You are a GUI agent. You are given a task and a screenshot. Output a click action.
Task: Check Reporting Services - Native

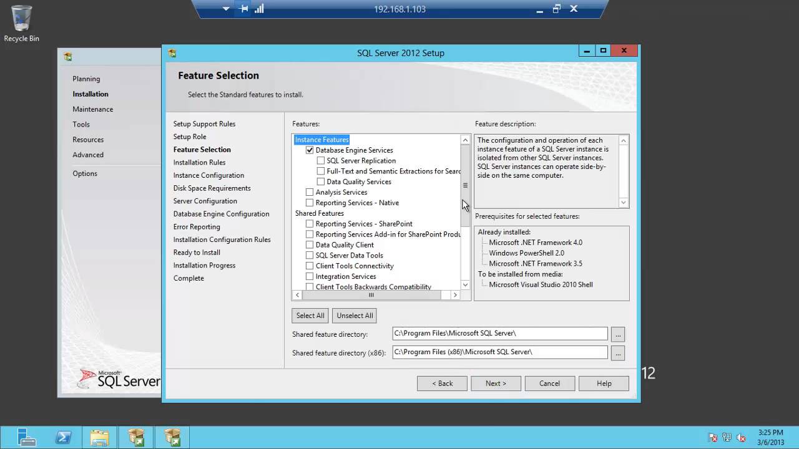tap(310, 203)
